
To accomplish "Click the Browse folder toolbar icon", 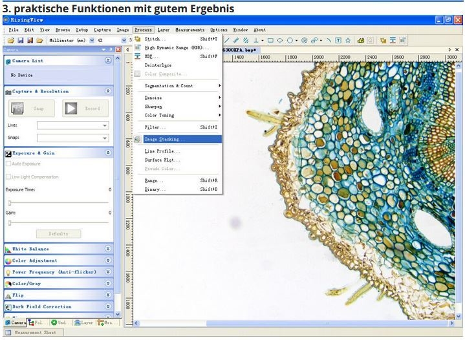I will (x=39, y=40).
